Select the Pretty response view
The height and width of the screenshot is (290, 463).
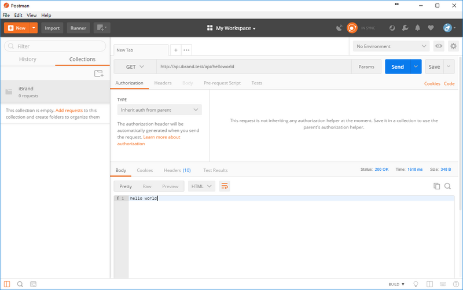tap(126, 186)
